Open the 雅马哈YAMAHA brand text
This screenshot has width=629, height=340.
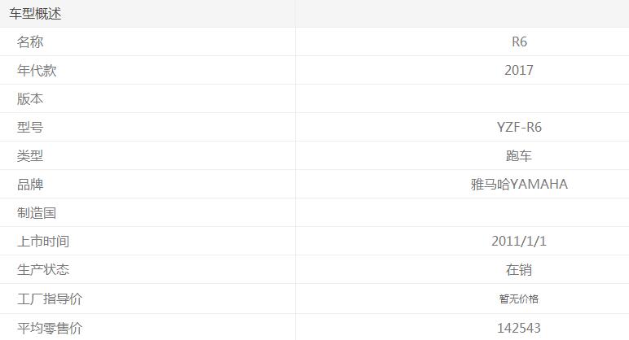pyautogui.click(x=519, y=185)
